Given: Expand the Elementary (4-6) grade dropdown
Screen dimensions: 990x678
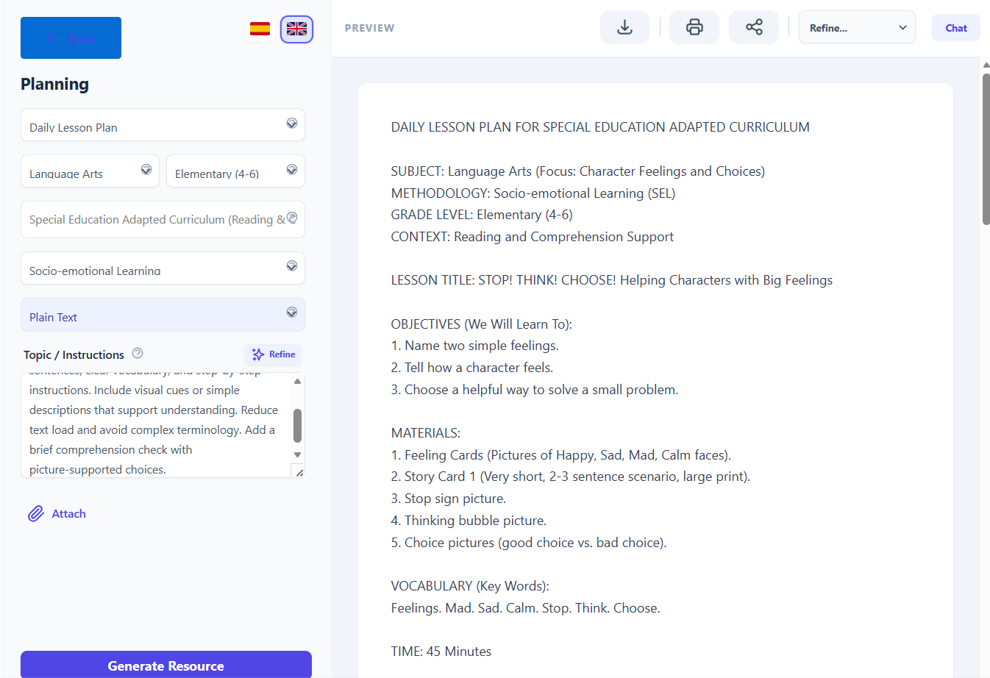Looking at the screenshot, I should point(235,171).
